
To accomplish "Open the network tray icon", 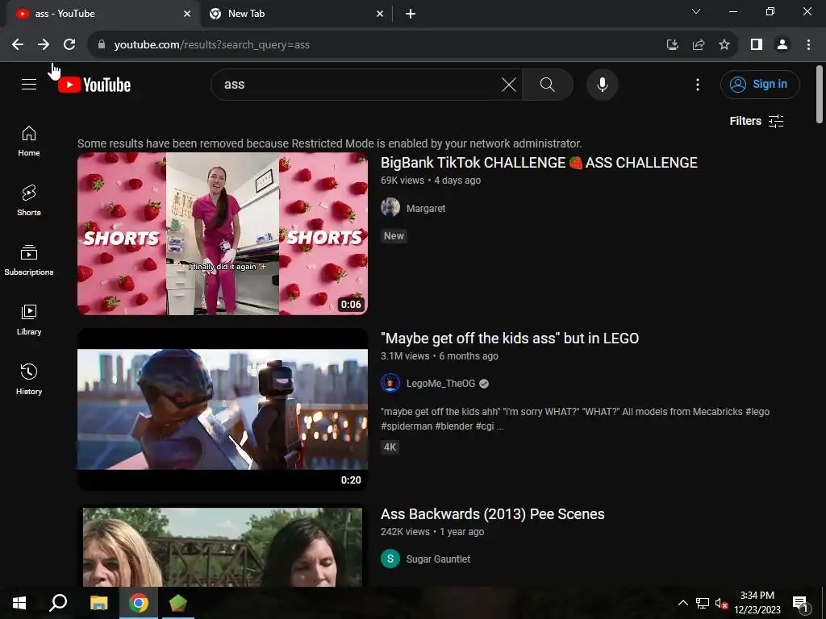I will [x=703, y=603].
